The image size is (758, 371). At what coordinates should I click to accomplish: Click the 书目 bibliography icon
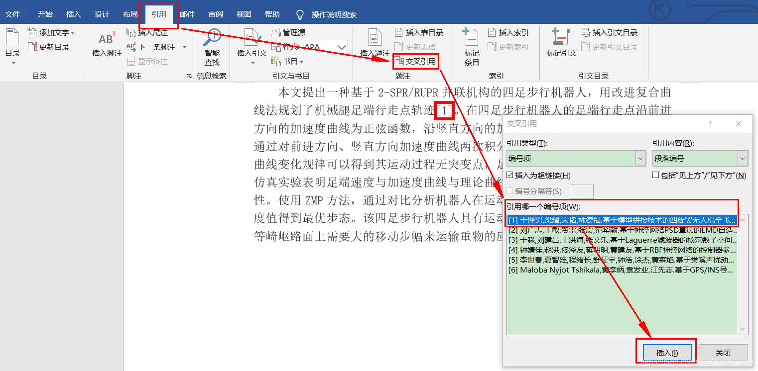click(x=276, y=61)
